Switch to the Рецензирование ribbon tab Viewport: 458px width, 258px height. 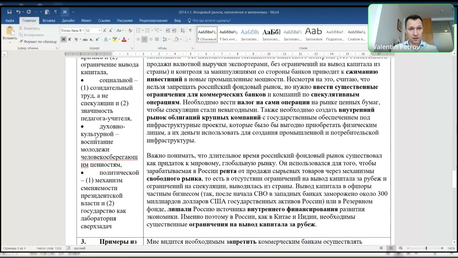154,20
